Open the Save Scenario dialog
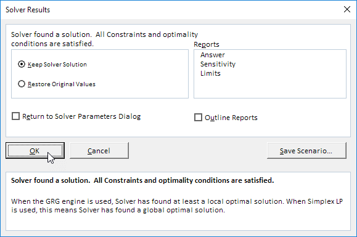 click(306, 151)
